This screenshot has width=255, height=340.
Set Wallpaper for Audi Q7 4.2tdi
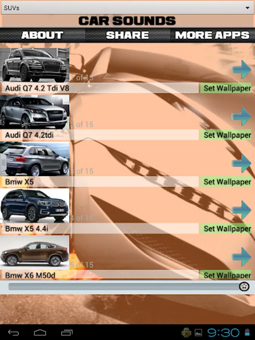coord(226,135)
